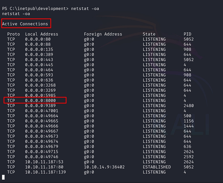Click PID 5052 in the port 80 row
Image resolution: width=223 pixels, height=183 pixels.
click(x=189, y=39)
